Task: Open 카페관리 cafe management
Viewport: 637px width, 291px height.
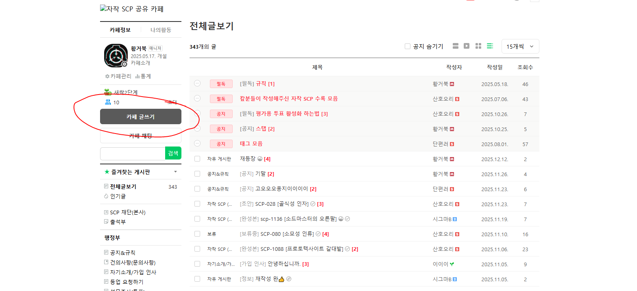Action: pyautogui.click(x=118, y=76)
